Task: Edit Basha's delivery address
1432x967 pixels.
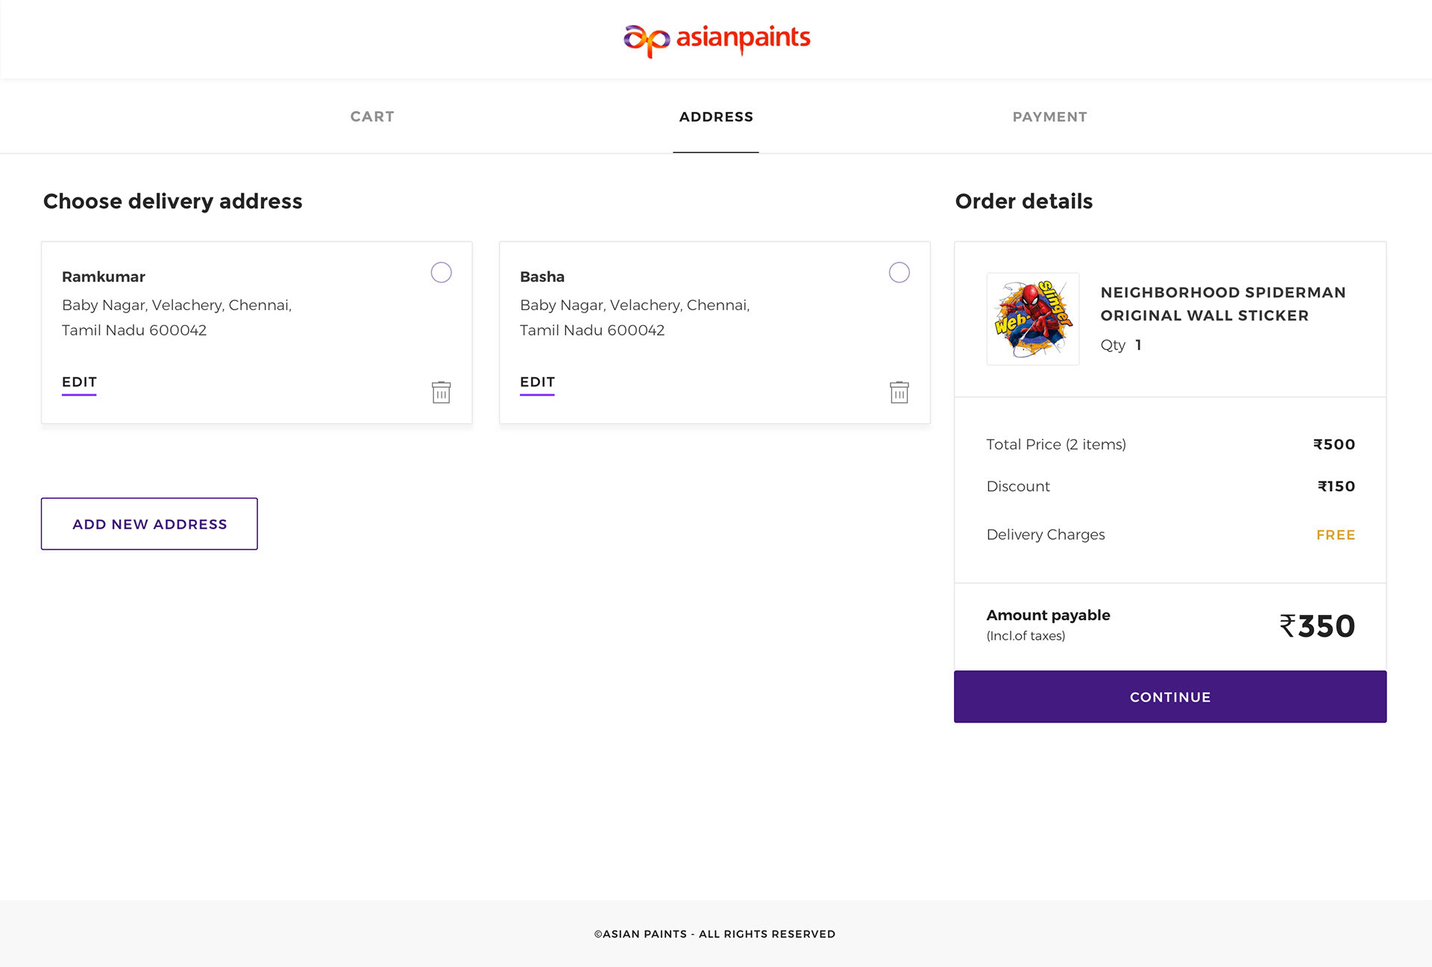Action: pyautogui.click(x=537, y=382)
